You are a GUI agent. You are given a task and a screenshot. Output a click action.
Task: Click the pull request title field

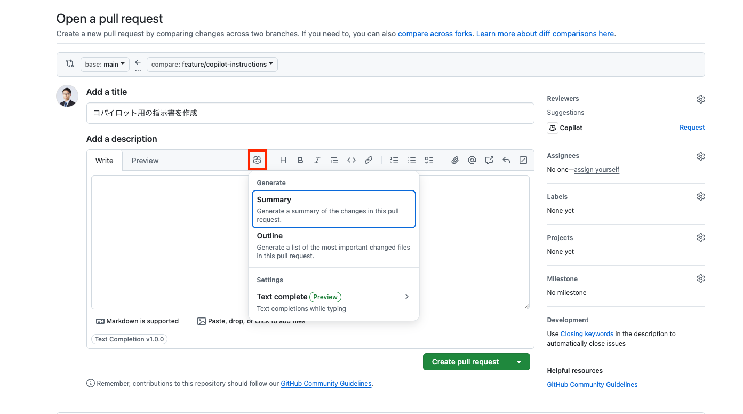tap(310, 113)
